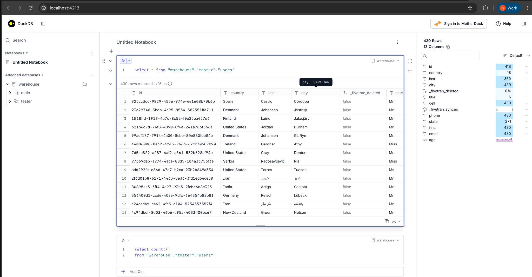
Task: Open the Work profile button
Action: click(509, 8)
